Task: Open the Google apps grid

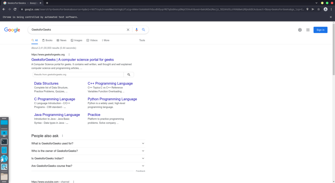Action: [x=308, y=30]
